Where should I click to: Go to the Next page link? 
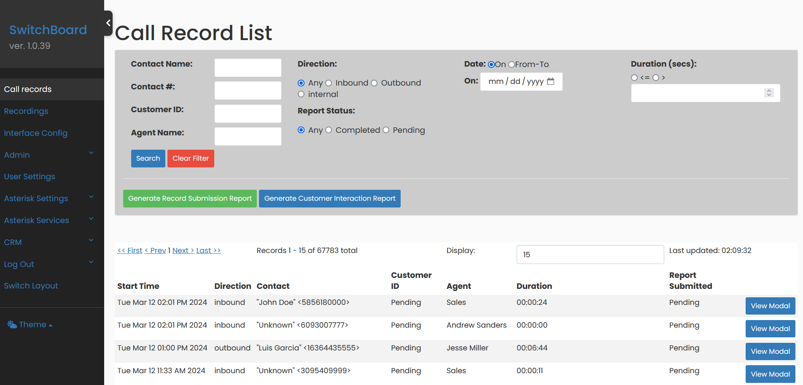183,250
